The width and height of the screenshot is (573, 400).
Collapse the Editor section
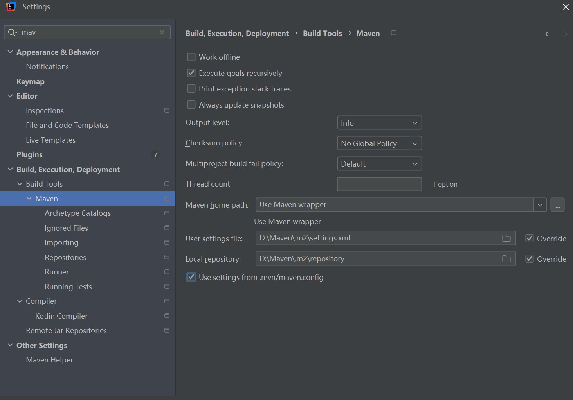point(10,96)
